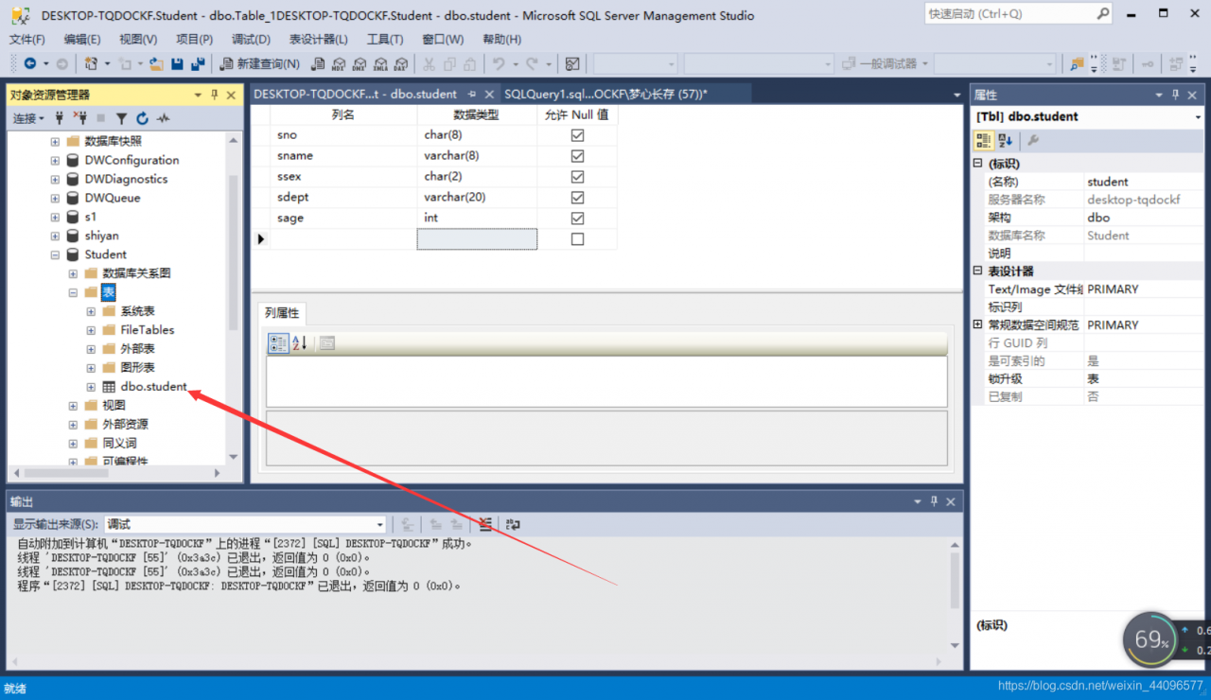Click the DAX query icon
The height and width of the screenshot is (700, 1211).
(x=400, y=63)
